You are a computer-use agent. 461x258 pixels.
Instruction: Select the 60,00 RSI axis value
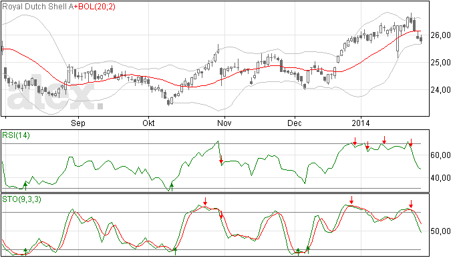[x=440, y=155]
